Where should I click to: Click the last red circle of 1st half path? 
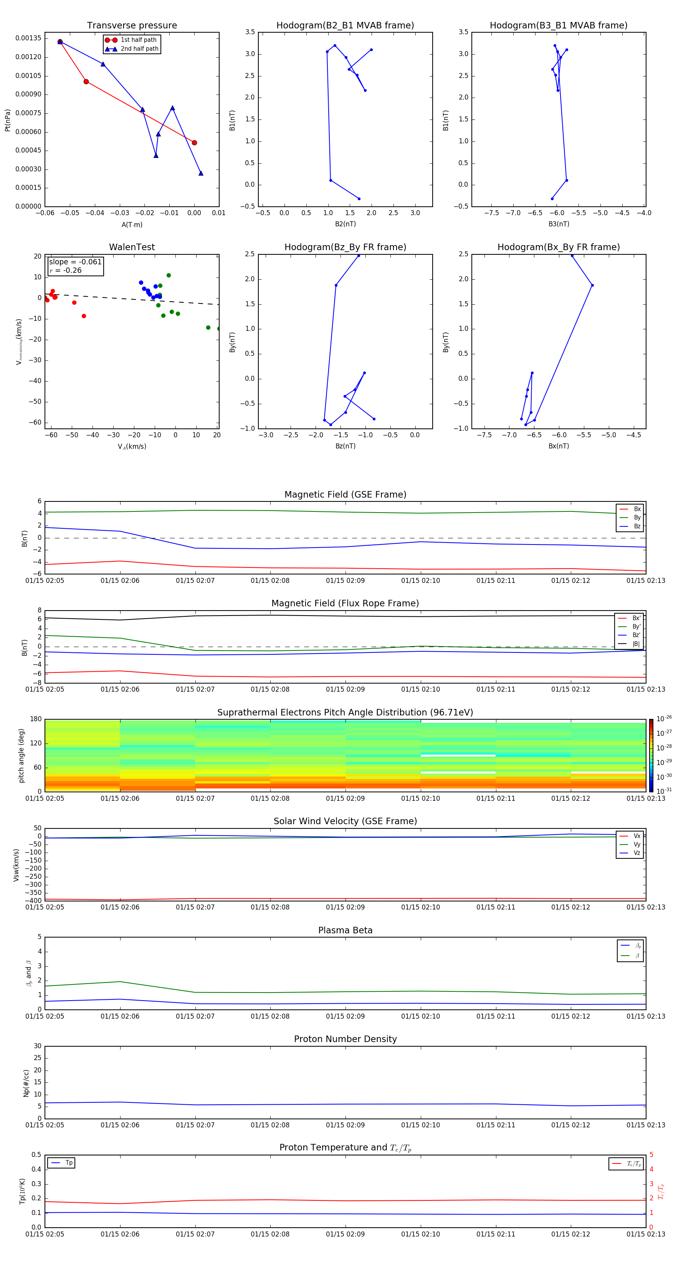coord(194,143)
